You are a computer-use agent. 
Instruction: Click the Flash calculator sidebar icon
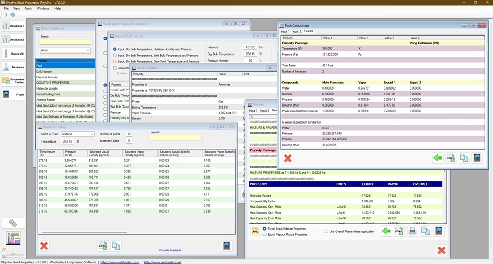pyautogui.click(x=13, y=94)
